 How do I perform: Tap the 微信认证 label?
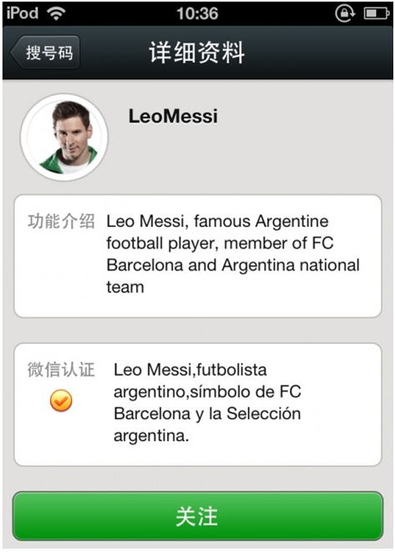click(x=61, y=369)
